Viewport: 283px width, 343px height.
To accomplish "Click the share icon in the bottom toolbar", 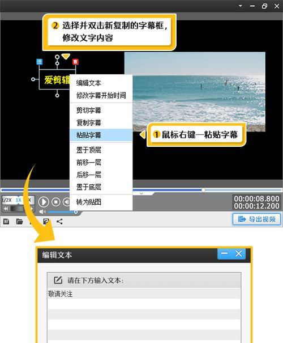I will tap(59, 222).
